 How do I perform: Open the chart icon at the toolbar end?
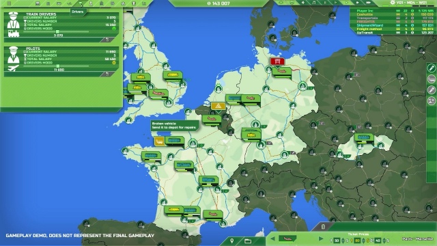point(144,3)
